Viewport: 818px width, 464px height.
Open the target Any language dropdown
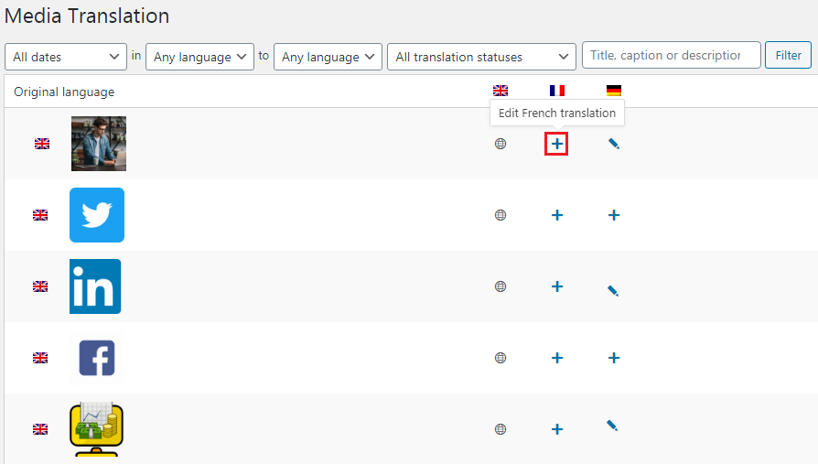[x=328, y=57]
